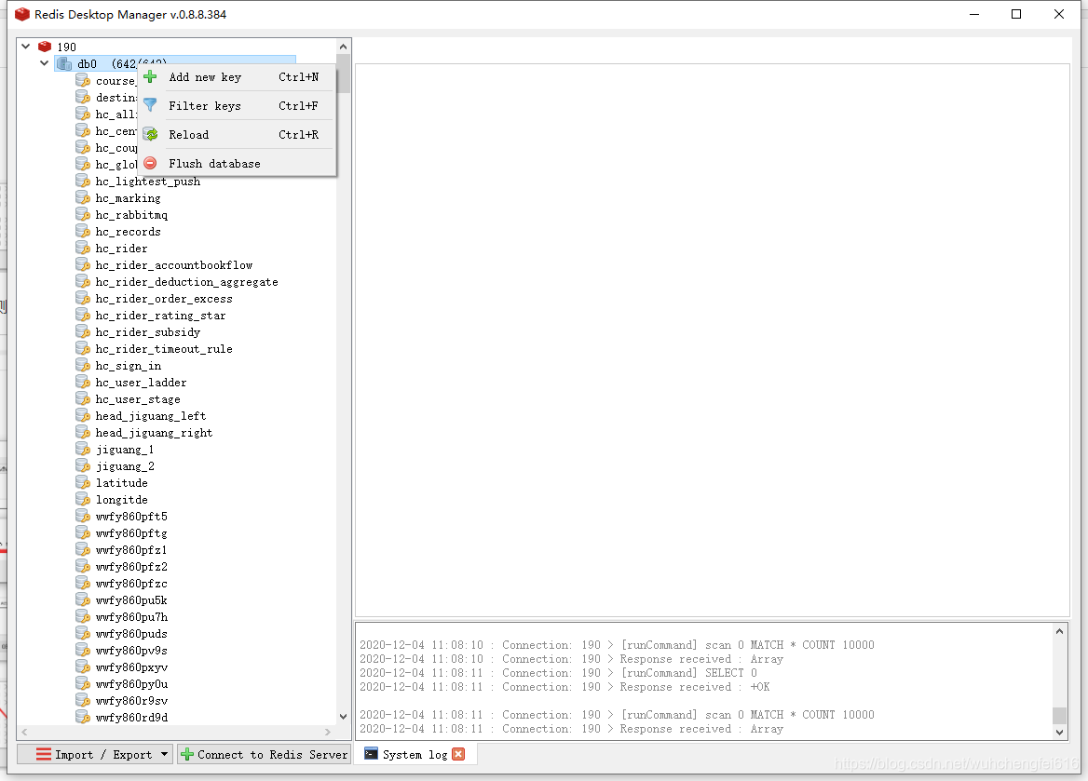The width and height of the screenshot is (1088, 781).
Task: Click the red Flush database icon
Action: point(150,164)
